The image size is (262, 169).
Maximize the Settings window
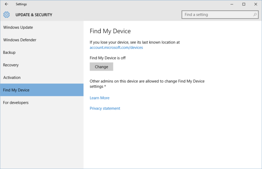(x=244, y=4)
